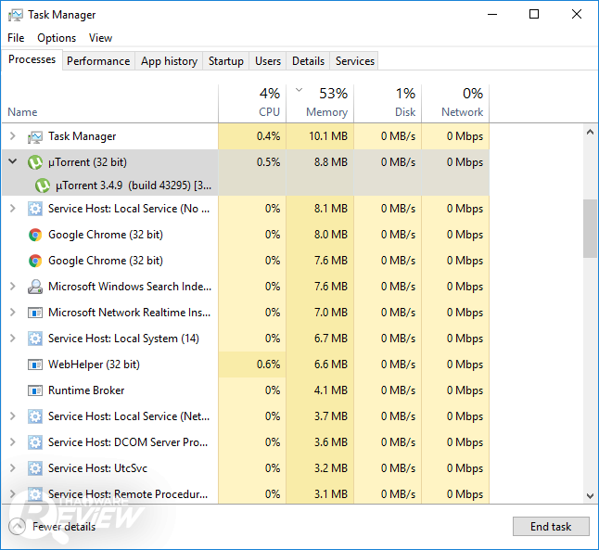Select the µTorrent 3.4.9 (build 43295) row
The height and width of the screenshot is (550, 599).
pyautogui.click(x=245, y=185)
